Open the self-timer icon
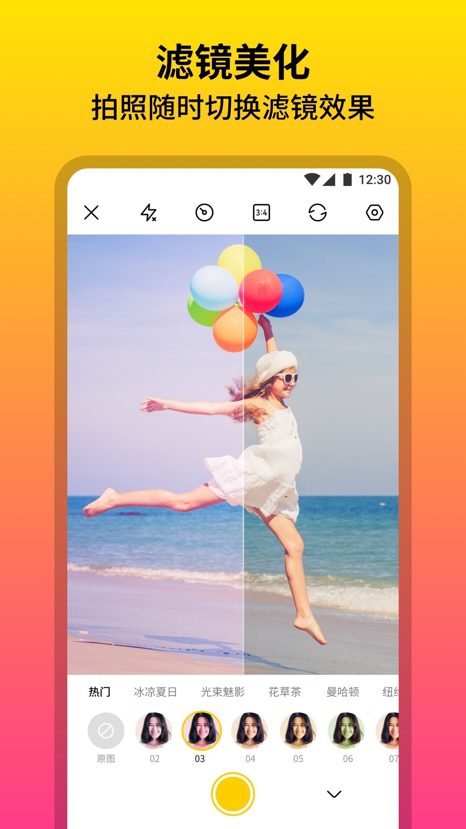Image resolution: width=466 pixels, height=829 pixels. tap(205, 212)
